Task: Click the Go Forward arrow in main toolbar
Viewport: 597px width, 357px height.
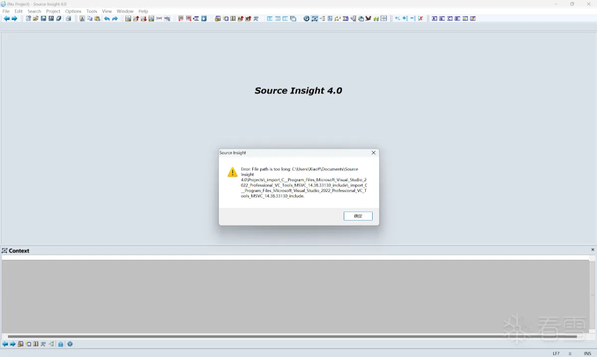Action: coord(14,18)
